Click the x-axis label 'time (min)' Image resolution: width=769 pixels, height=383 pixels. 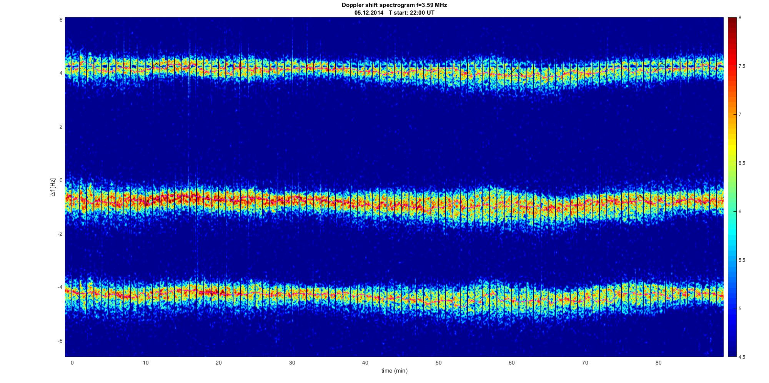[394, 371]
